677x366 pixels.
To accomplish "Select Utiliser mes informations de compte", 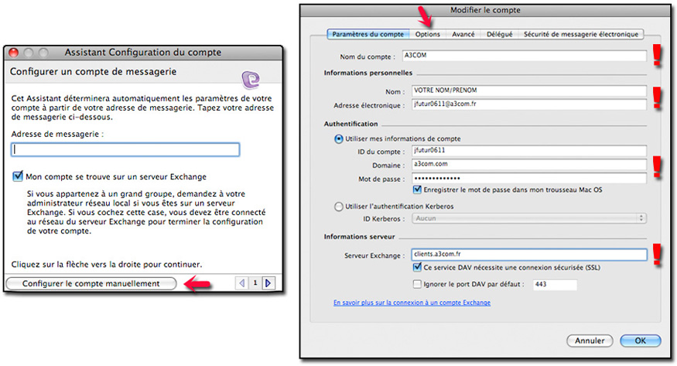I will pos(339,139).
